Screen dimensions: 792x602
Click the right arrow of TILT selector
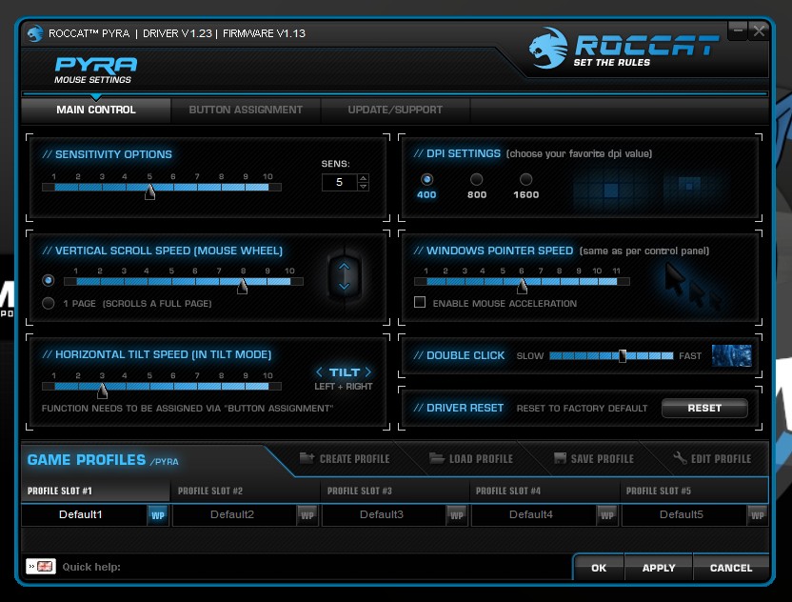click(x=368, y=372)
